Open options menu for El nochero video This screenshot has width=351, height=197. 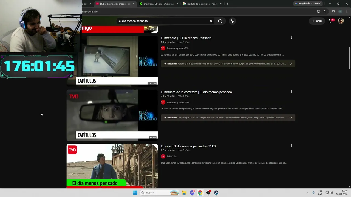[x=291, y=37]
